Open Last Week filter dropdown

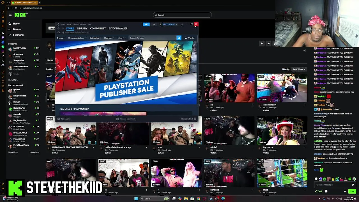pos(299,69)
